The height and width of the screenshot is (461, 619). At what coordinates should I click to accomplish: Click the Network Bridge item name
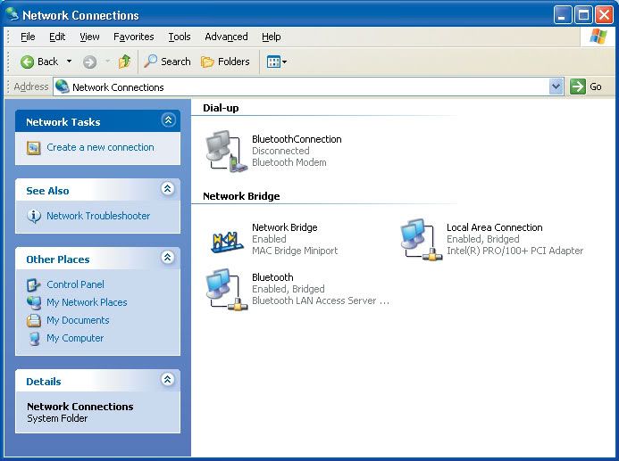click(x=285, y=227)
